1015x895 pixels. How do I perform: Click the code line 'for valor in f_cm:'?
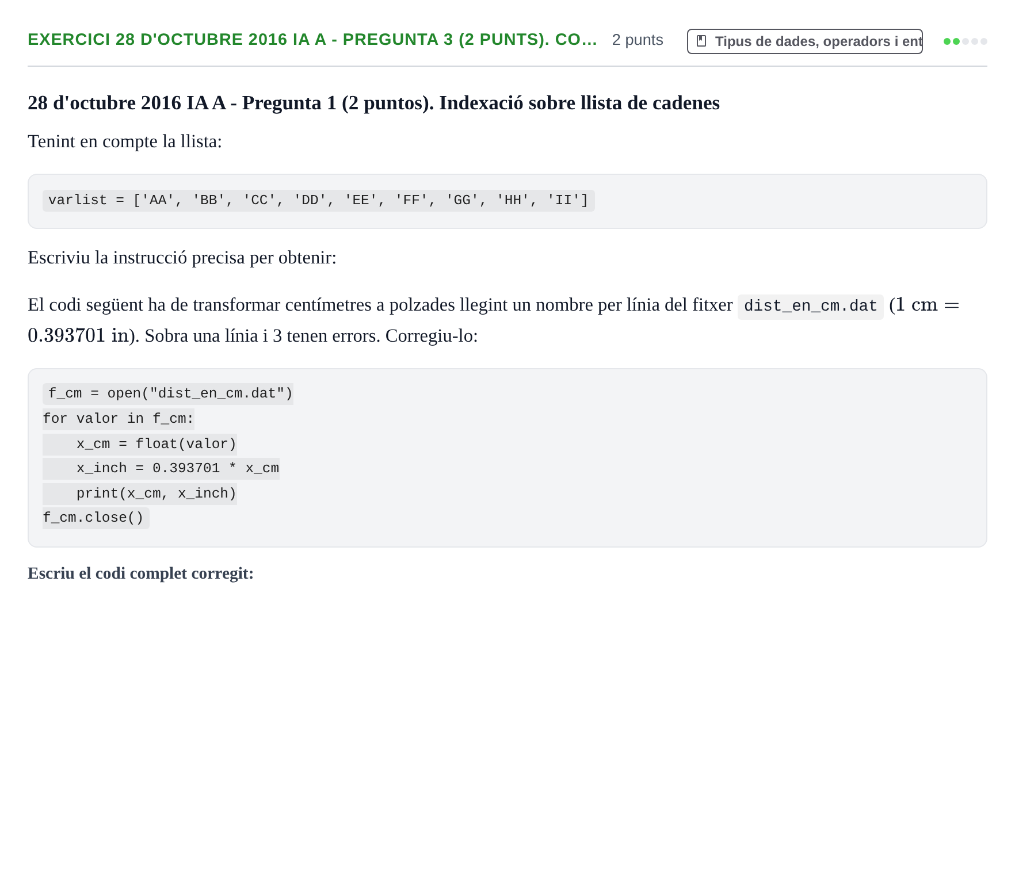[x=119, y=419]
